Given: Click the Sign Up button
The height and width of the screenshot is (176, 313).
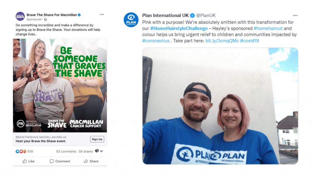Looking at the screenshot, I should click(x=97, y=139).
